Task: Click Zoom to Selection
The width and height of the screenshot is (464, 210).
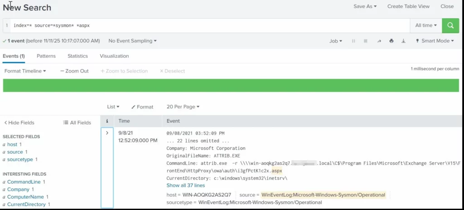Action: [x=124, y=71]
